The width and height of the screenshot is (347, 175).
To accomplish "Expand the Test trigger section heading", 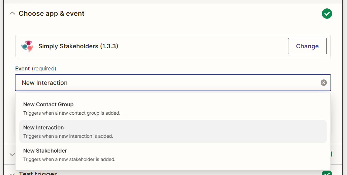I will coord(38,173).
